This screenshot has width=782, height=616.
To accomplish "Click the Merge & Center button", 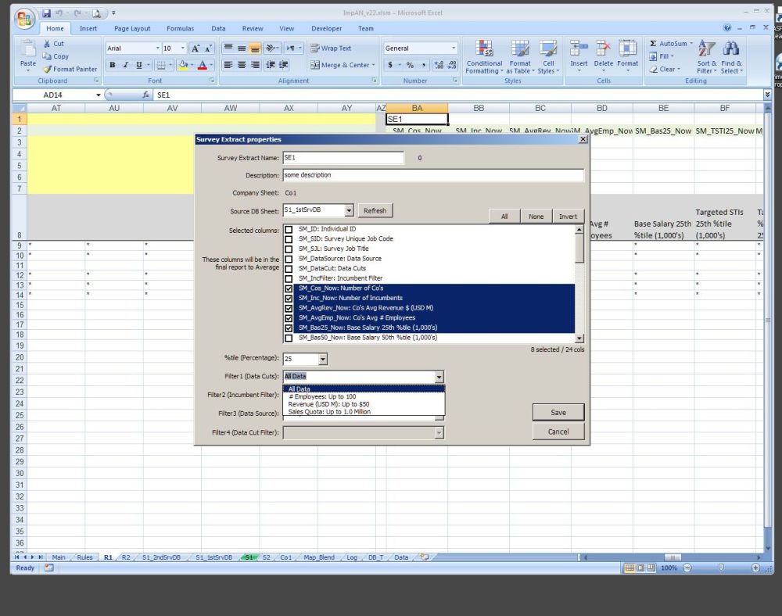I will point(343,66).
